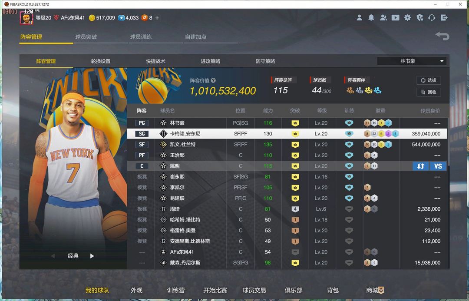Click the plus icon to add currency
This screenshot has height=301, width=469.
[x=157, y=18]
